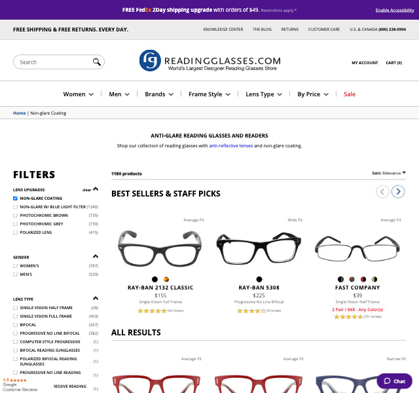
Task: Open the Sort by Relevance dropdown
Action: [x=389, y=173]
